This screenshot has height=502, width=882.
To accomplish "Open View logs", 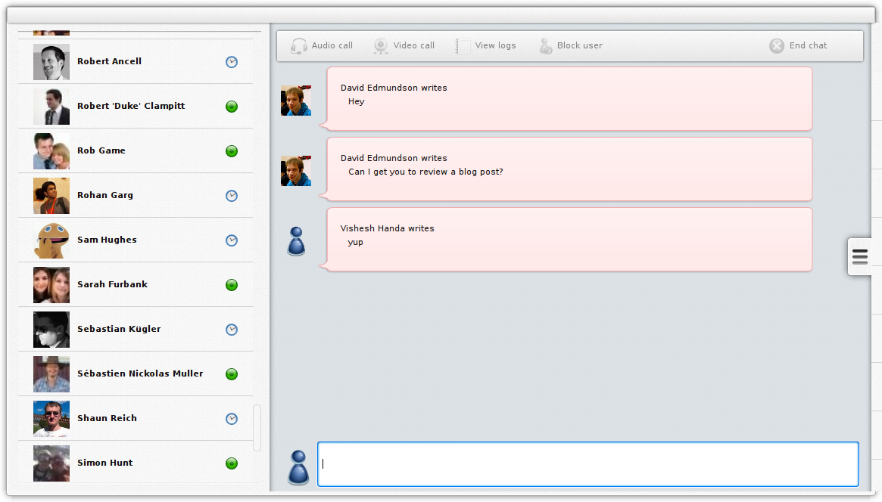I will click(486, 45).
